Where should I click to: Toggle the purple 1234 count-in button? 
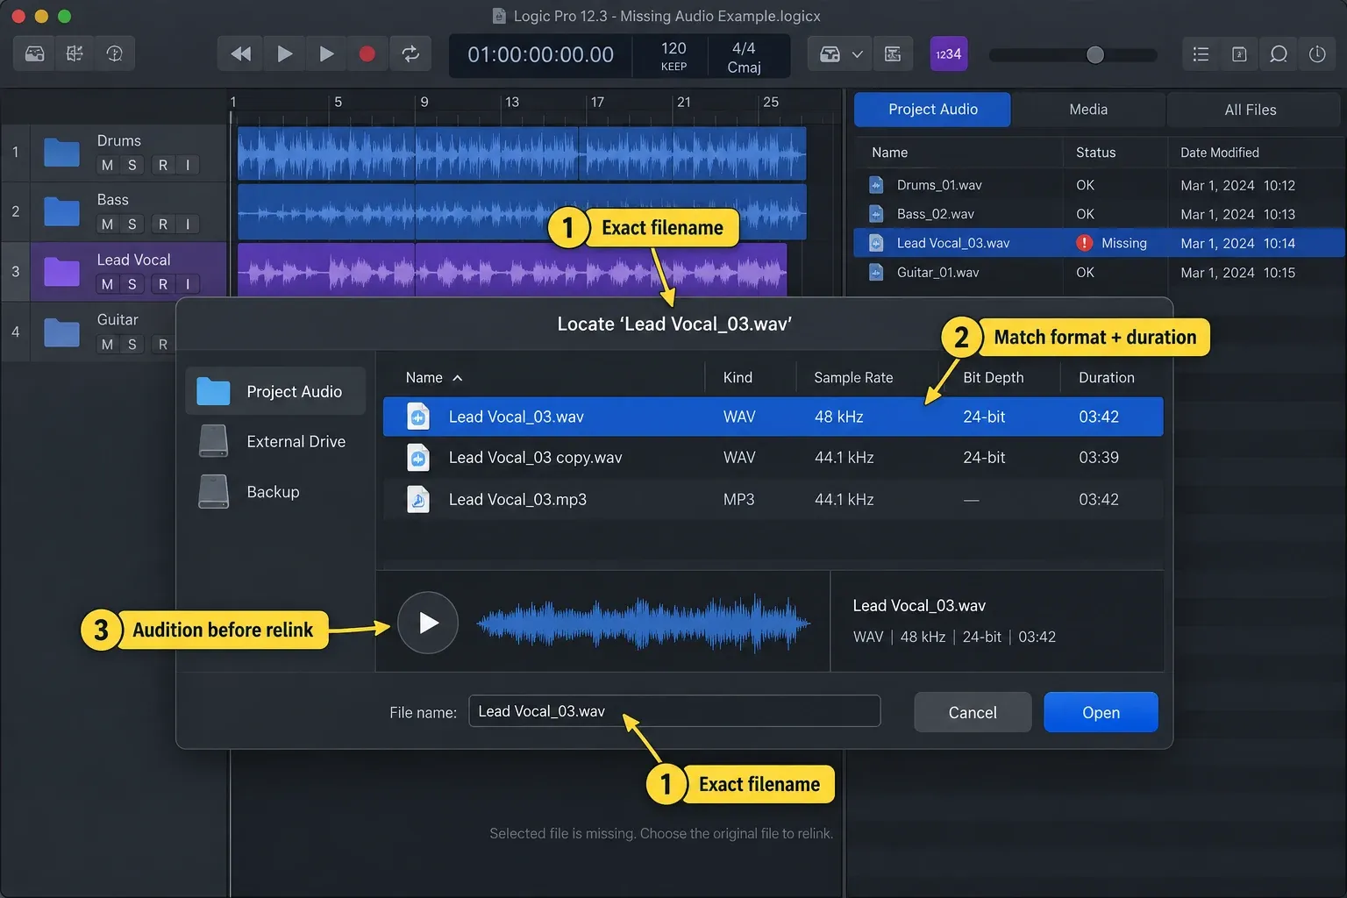pos(948,53)
